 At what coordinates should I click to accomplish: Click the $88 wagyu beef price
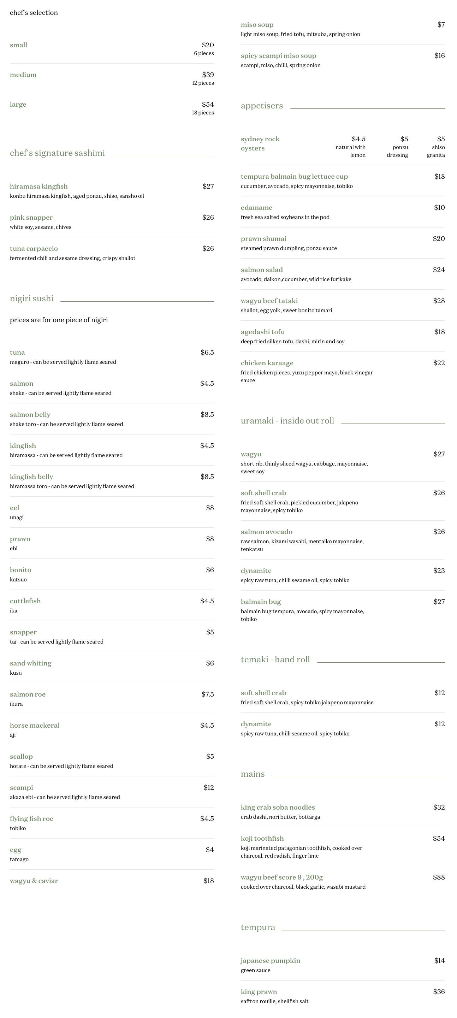click(x=438, y=877)
